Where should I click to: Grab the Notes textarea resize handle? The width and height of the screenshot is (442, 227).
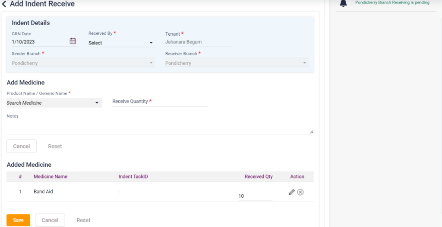(311, 132)
